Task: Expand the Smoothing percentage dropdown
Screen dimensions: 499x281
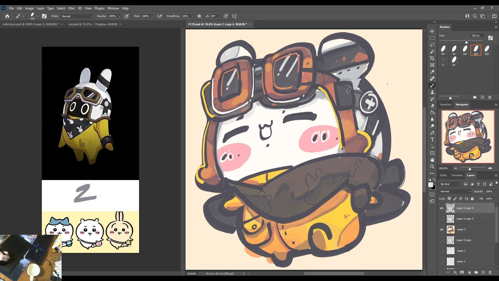Action: tap(193, 16)
